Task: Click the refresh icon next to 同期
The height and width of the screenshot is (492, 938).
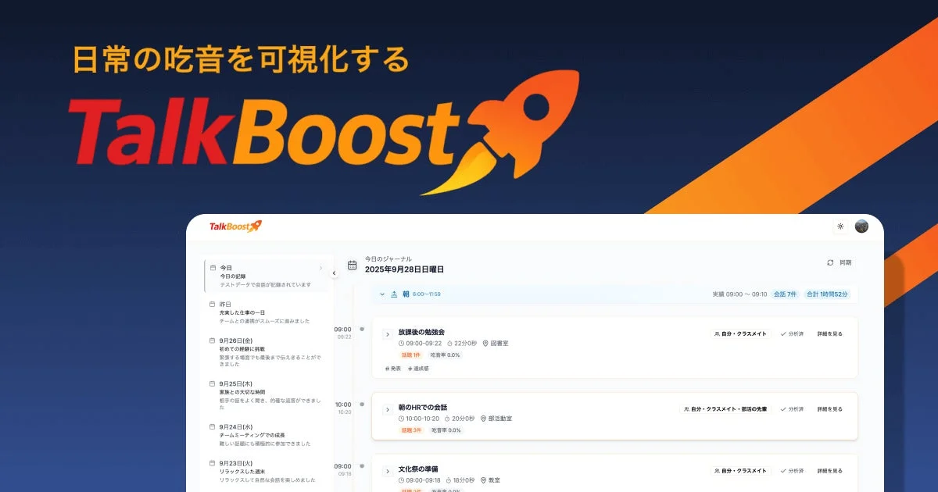Action: tap(830, 262)
